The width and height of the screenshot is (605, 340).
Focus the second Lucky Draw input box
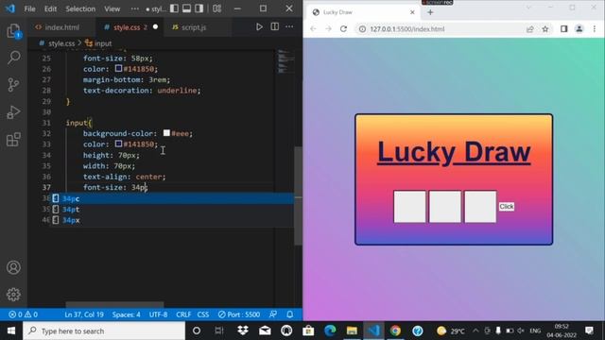point(445,206)
